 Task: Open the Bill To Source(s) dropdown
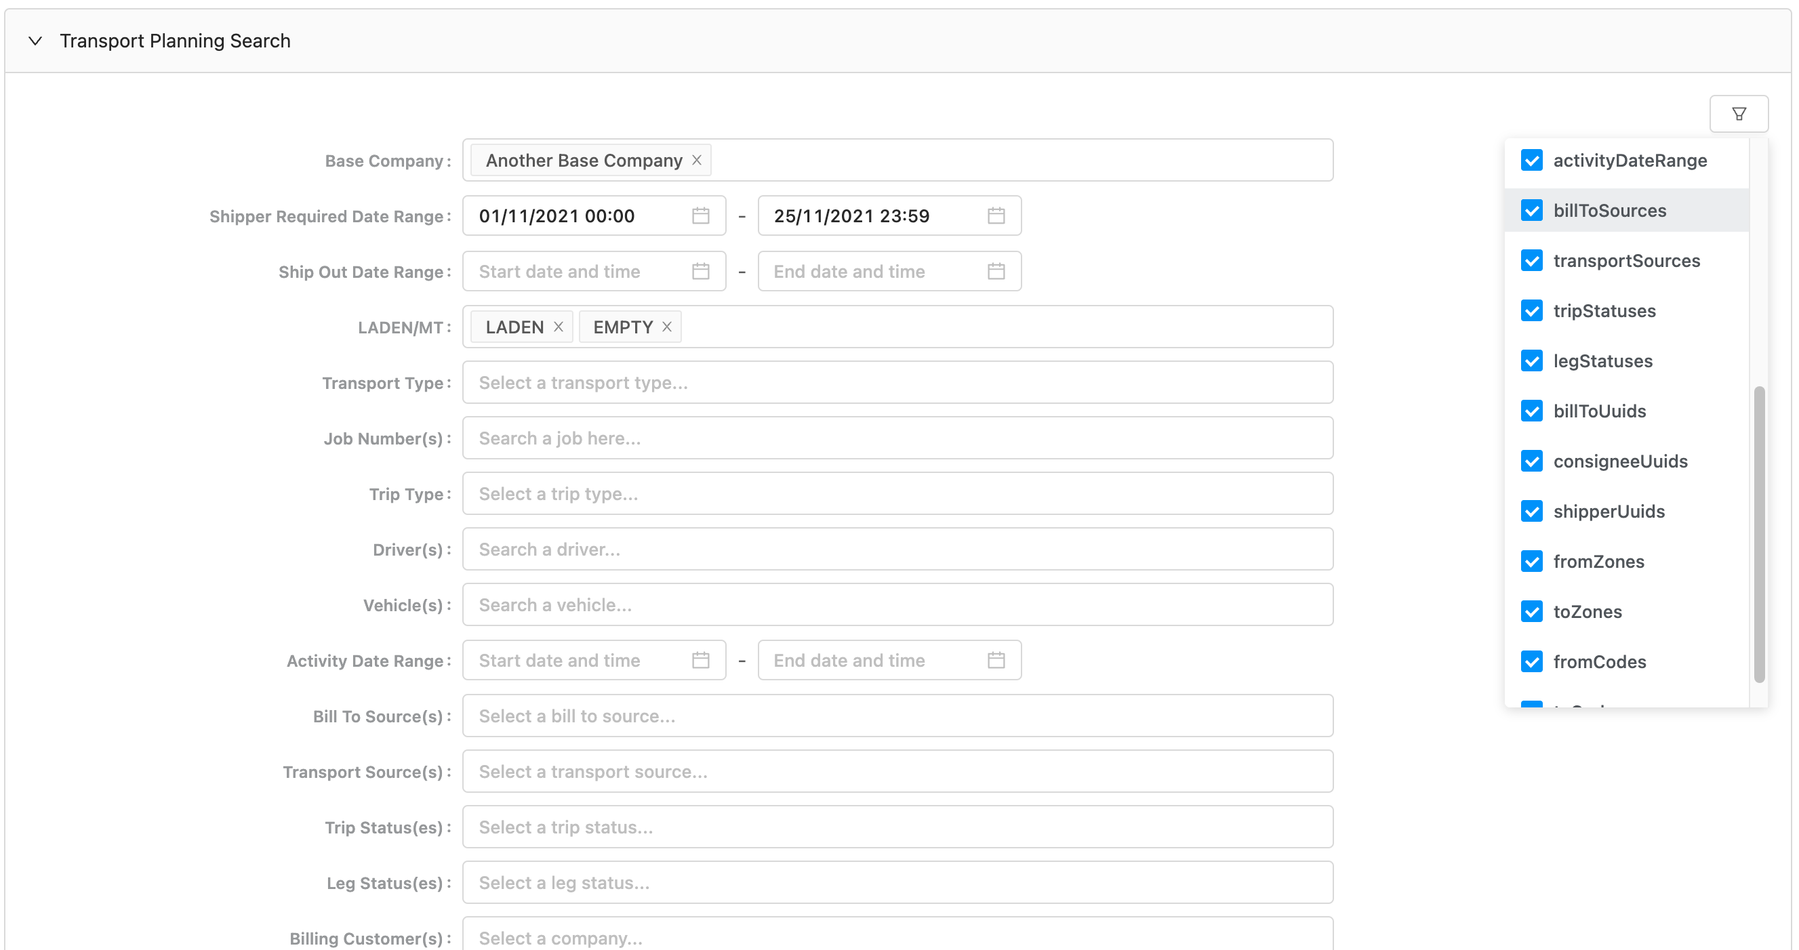click(x=897, y=716)
